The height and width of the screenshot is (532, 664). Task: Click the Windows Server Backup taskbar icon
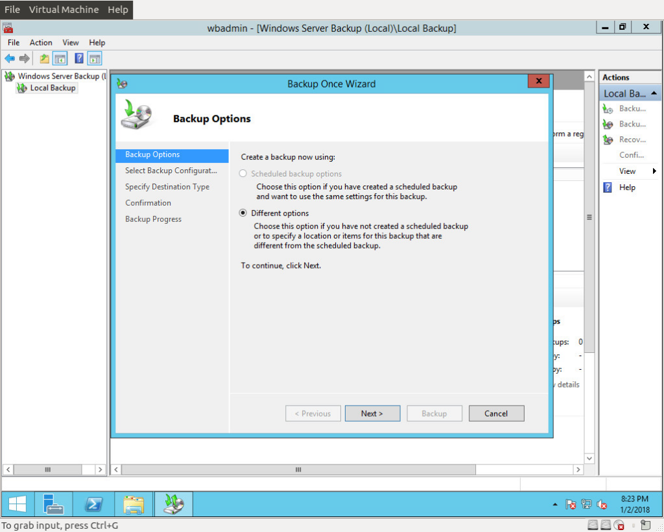click(x=174, y=504)
